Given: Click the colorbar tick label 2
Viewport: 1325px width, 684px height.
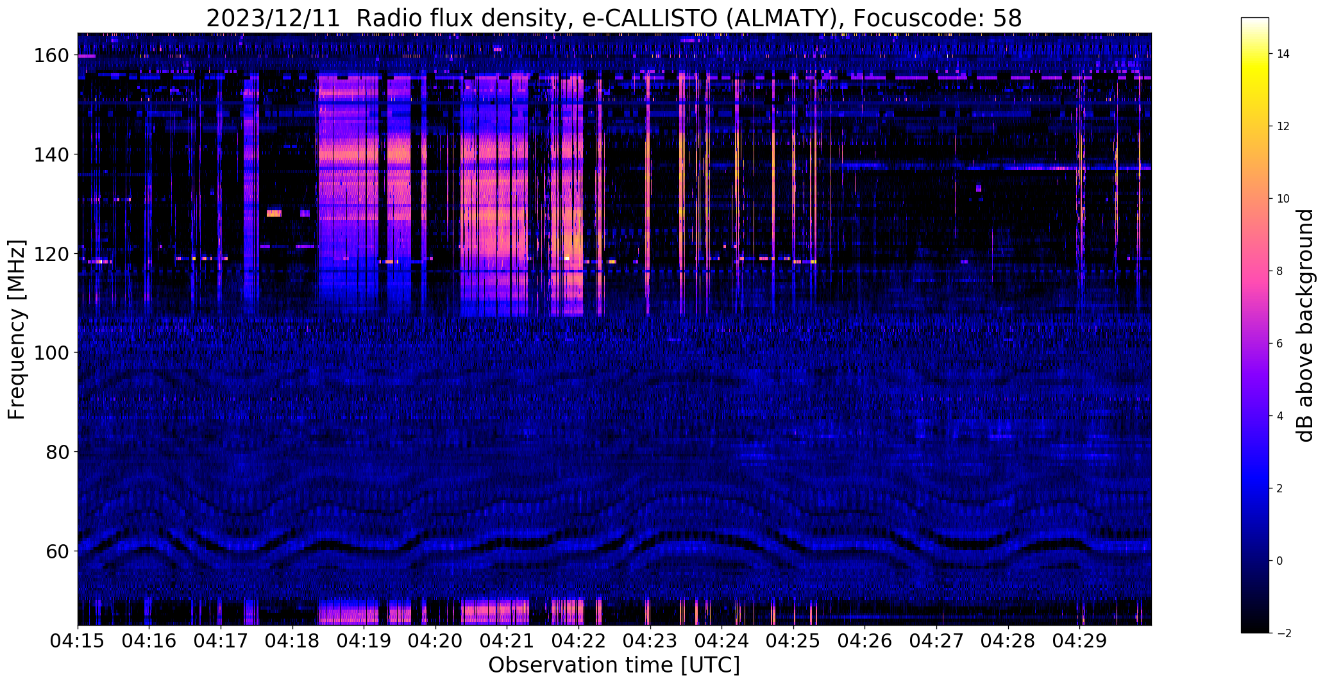Looking at the screenshot, I should click(1280, 489).
